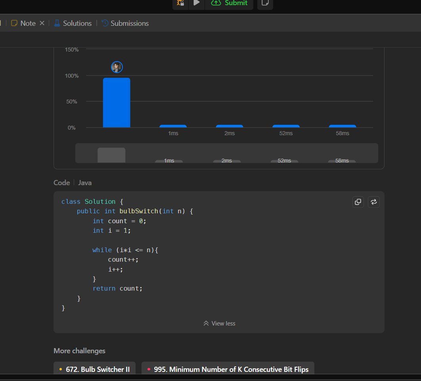Click the Run play icon

pyautogui.click(x=197, y=3)
